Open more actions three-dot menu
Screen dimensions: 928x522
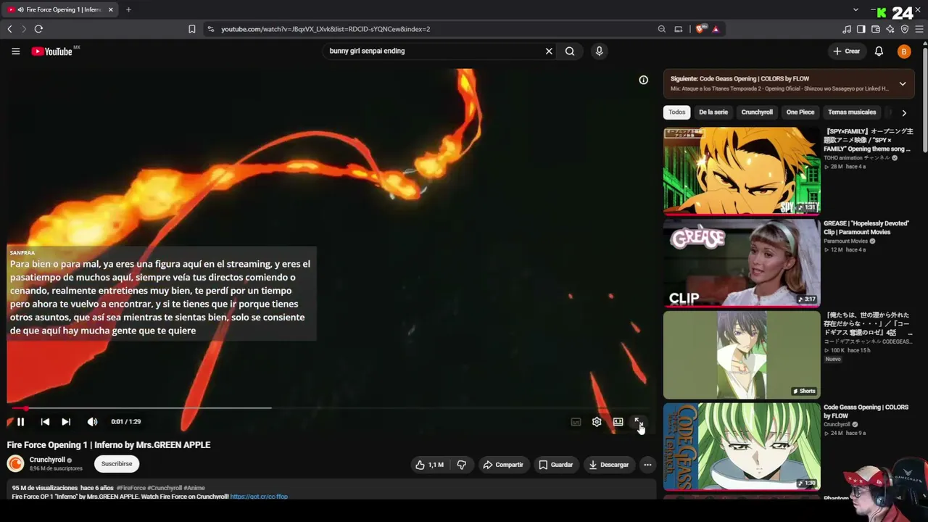point(647,465)
